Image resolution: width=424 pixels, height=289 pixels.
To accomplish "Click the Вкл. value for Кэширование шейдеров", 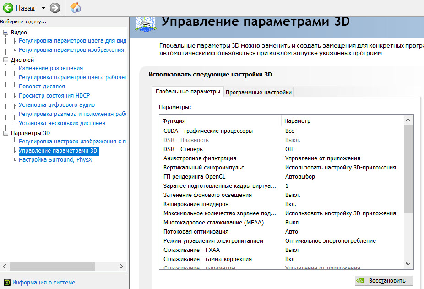I will click(x=291, y=204).
